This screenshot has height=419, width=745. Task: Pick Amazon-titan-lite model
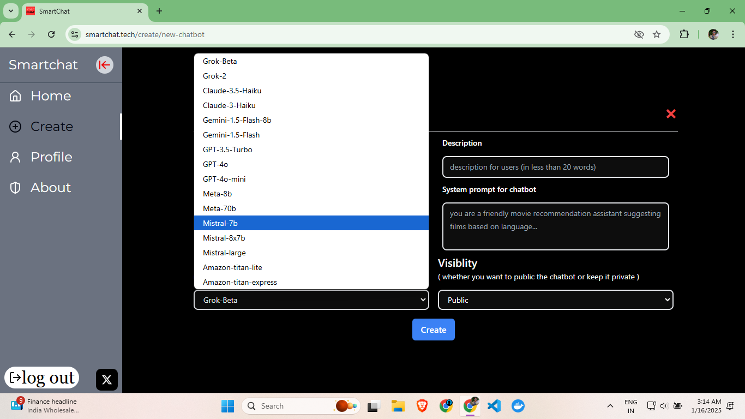[x=311, y=267]
